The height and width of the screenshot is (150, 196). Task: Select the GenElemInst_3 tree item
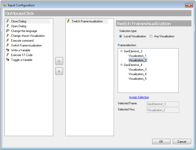[x=133, y=51]
